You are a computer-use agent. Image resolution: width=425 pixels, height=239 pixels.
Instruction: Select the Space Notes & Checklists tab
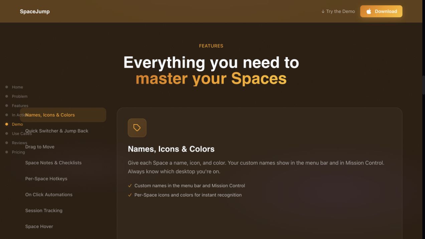pyautogui.click(x=63, y=163)
